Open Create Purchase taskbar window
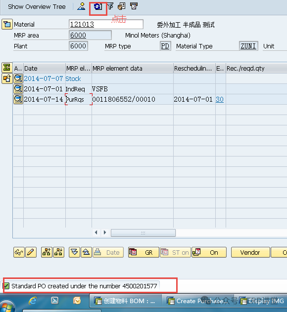This screenshot has width=287, height=312. (x=197, y=301)
